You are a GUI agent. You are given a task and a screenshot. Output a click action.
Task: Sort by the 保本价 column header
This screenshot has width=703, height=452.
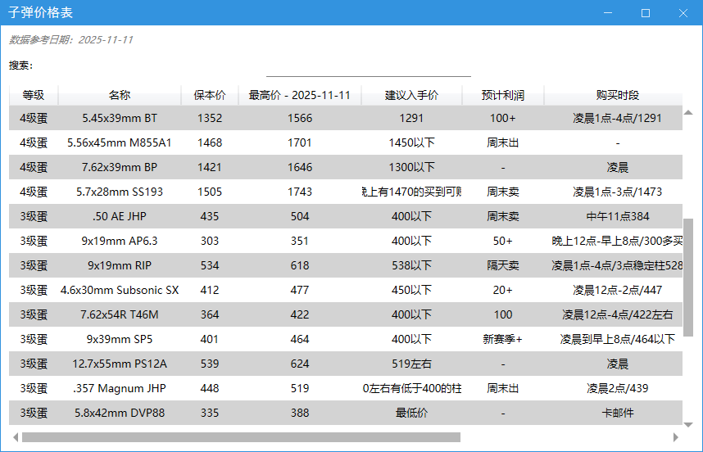tap(210, 95)
